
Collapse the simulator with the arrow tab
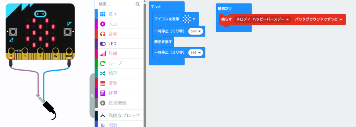point(92,96)
